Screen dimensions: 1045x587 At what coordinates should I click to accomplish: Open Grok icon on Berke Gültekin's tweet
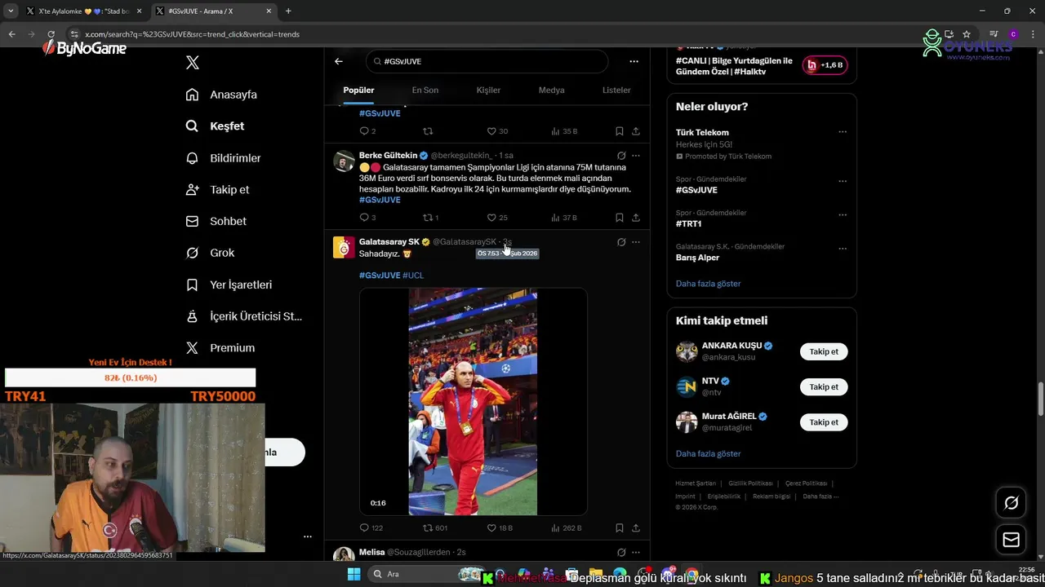(621, 155)
